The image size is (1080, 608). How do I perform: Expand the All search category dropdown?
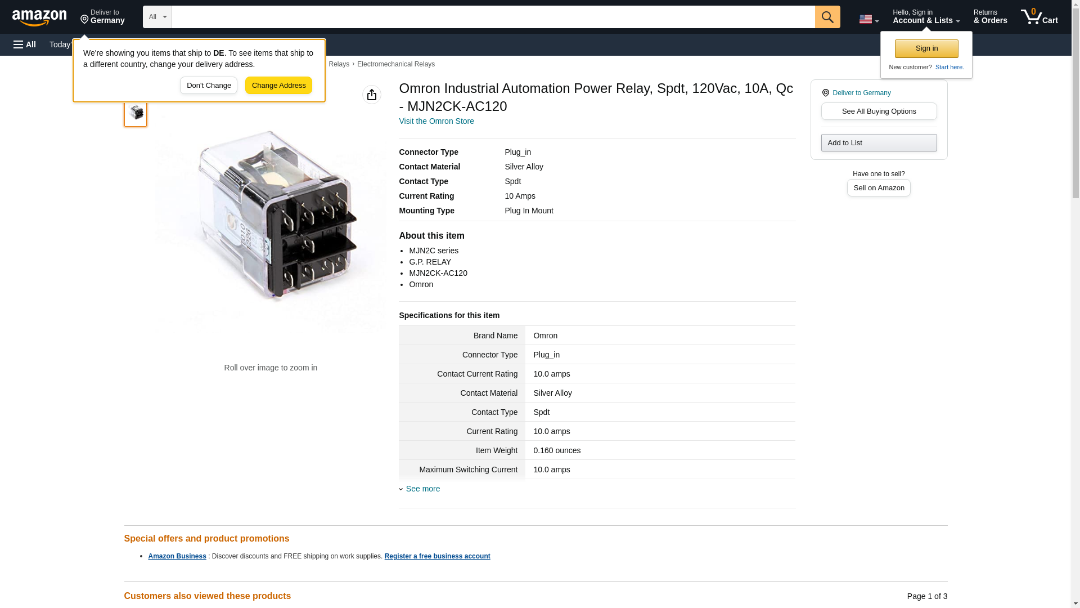click(x=157, y=17)
